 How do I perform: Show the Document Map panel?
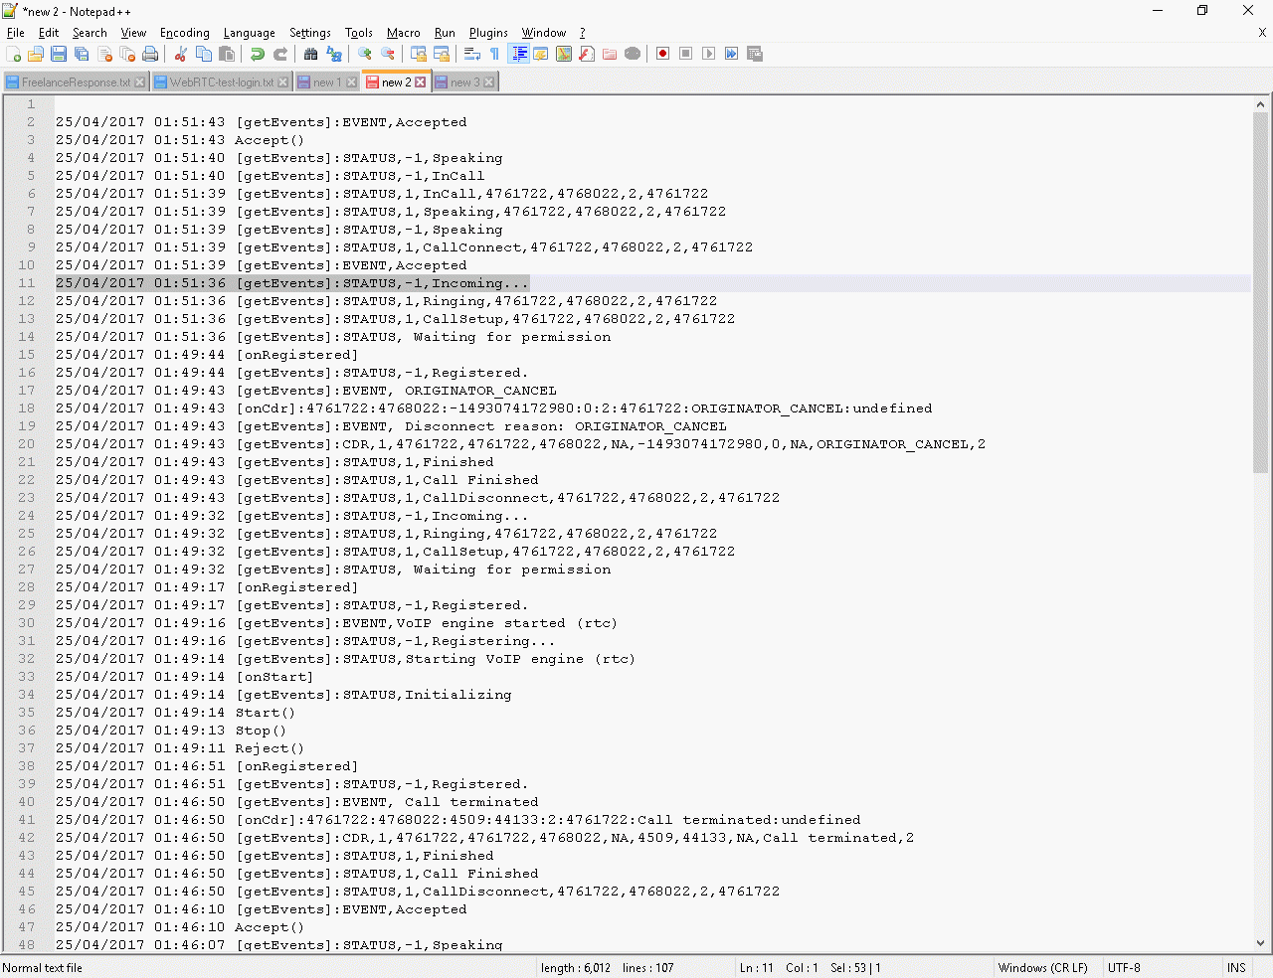(564, 54)
